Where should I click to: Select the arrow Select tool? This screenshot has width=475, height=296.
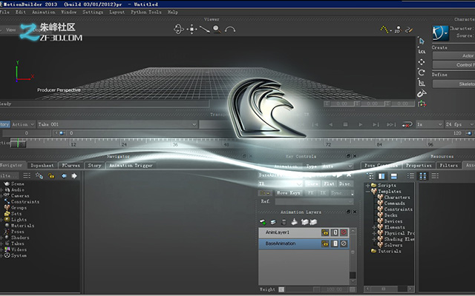[422, 41]
